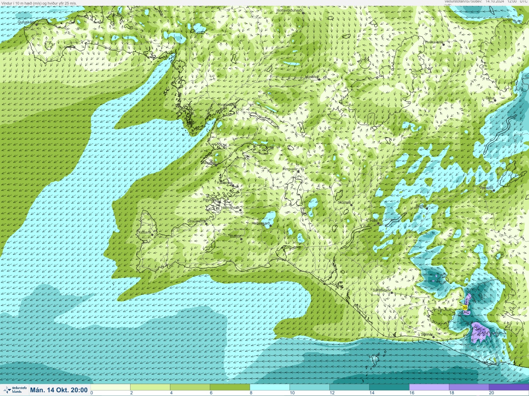Pick the 12–14 m/s teal swatch

pyautogui.click(x=350, y=387)
